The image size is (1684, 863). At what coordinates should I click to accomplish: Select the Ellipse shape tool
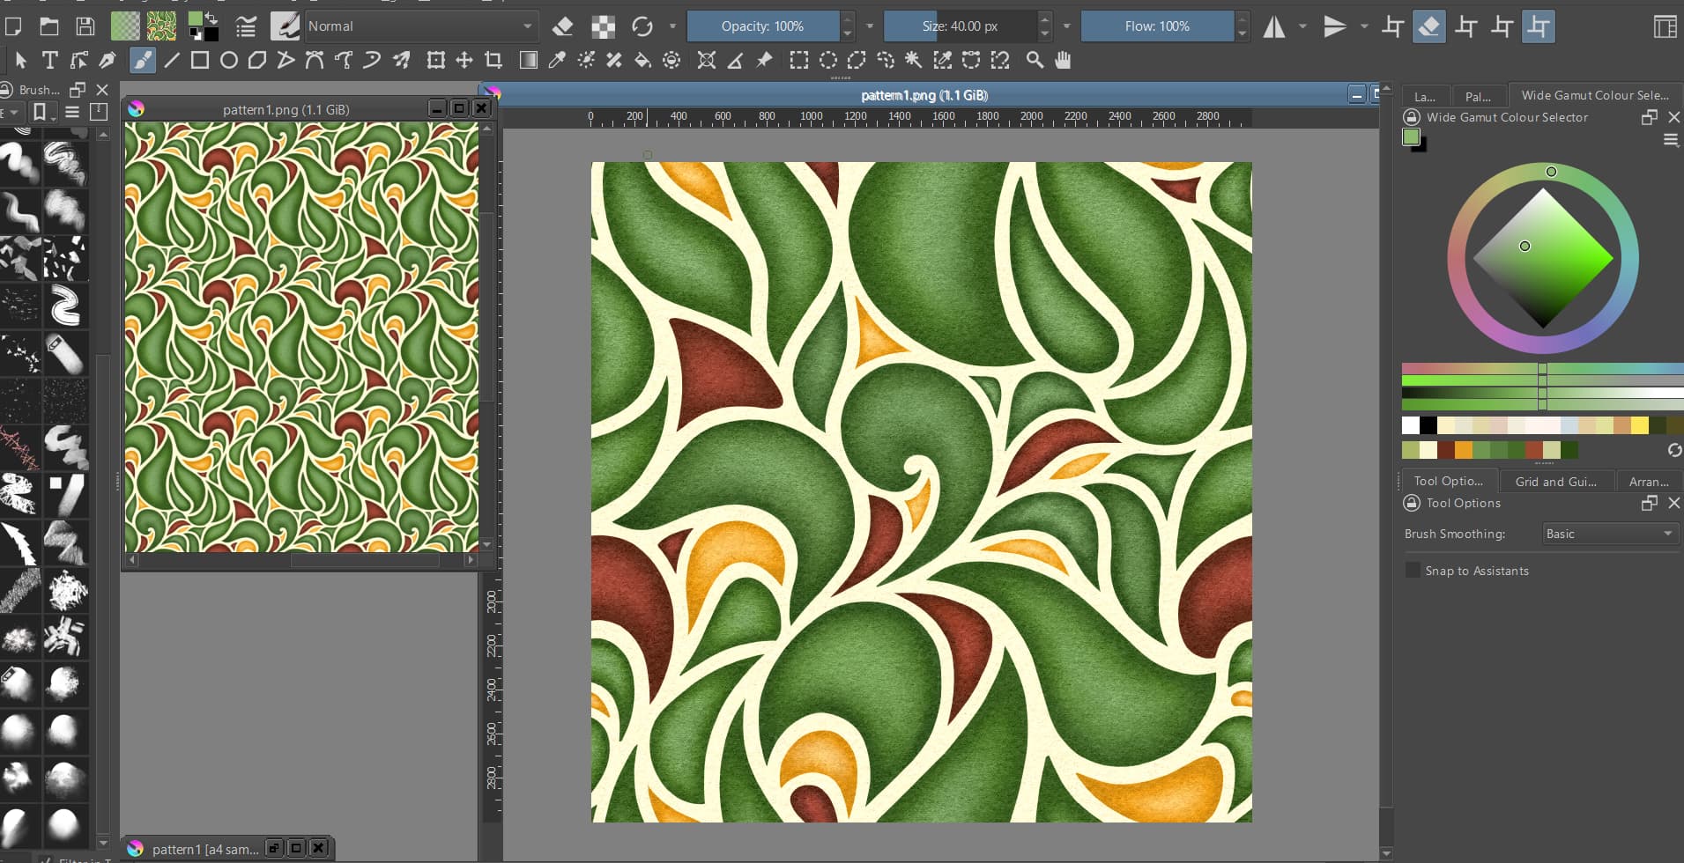[x=228, y=60]
